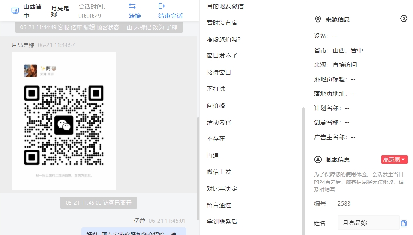
Task: Choose the 再追 quick reply
Action: [213, 156]
